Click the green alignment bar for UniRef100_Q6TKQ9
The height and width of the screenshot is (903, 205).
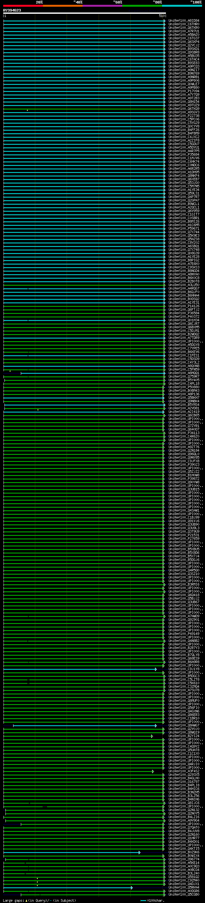(x=84, y=109)
